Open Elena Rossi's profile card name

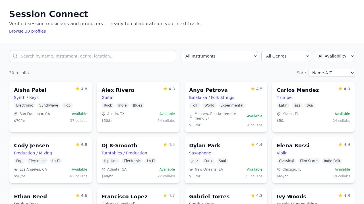point(293,145)
